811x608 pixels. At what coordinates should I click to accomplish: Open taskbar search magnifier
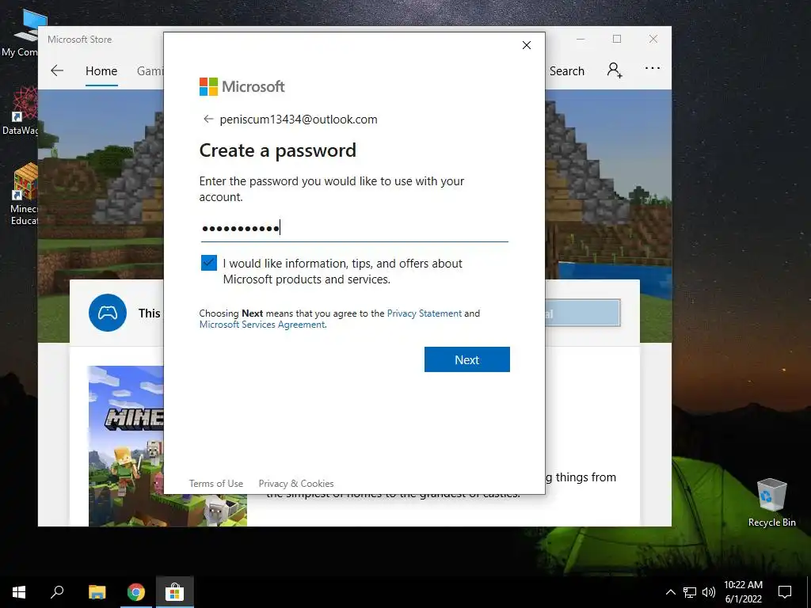[57, 592]
